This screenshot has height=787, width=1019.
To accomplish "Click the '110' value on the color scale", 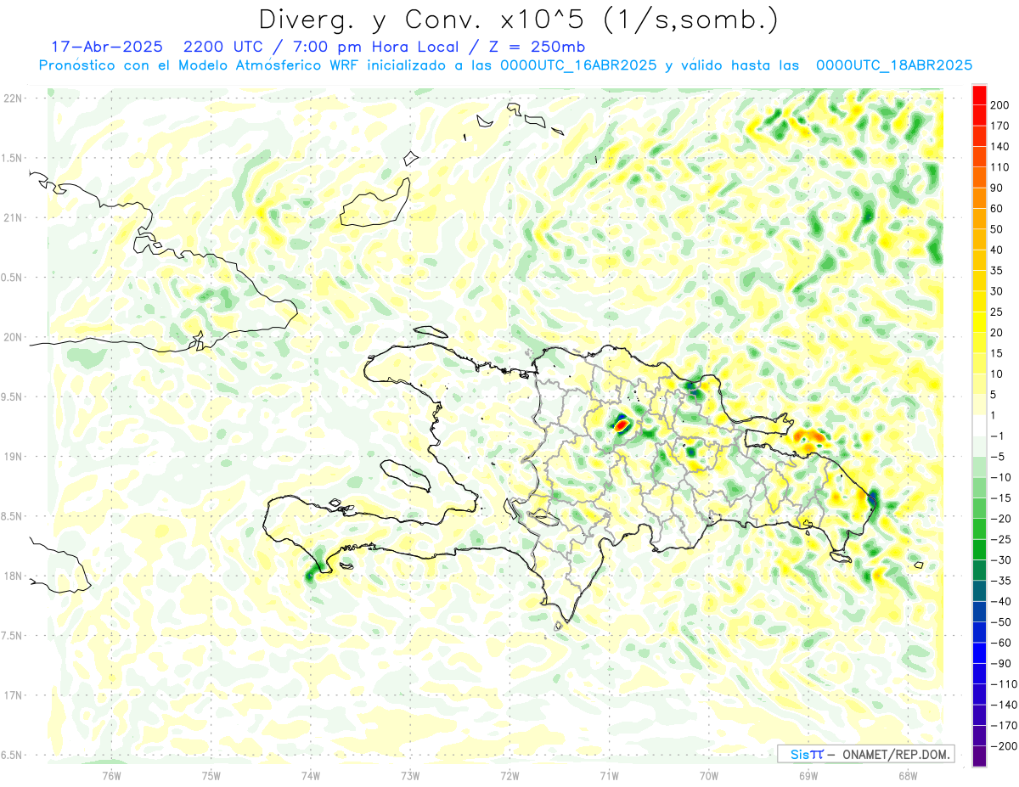I will (x=999, y=167).
